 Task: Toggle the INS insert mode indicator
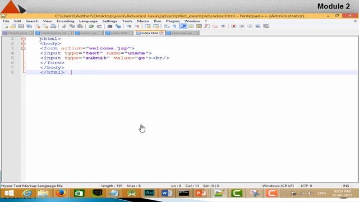pyautogui.click(x=346, y=186)
